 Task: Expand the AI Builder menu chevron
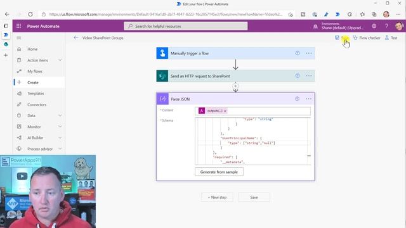tap(60, 137)
